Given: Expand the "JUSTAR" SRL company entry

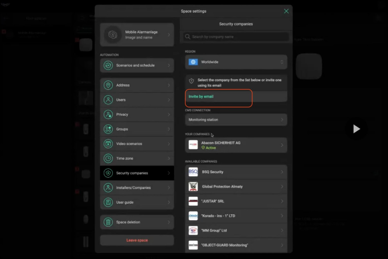Looking at the screenshot, I should click(x=235, y=200).
